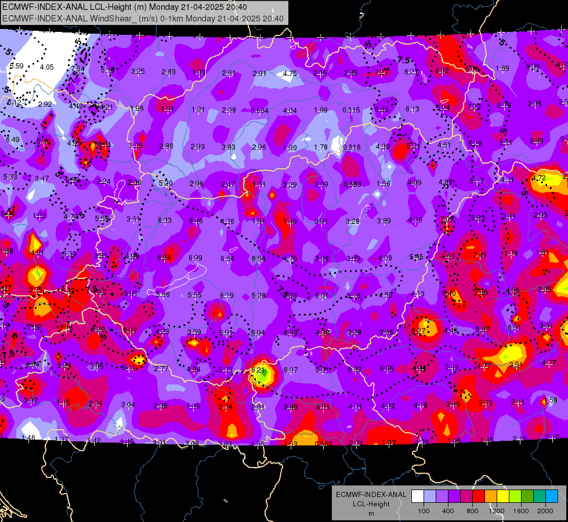The image size is (568, 522).
Task: Click the grid value 6.99
Action: point(196,258)
